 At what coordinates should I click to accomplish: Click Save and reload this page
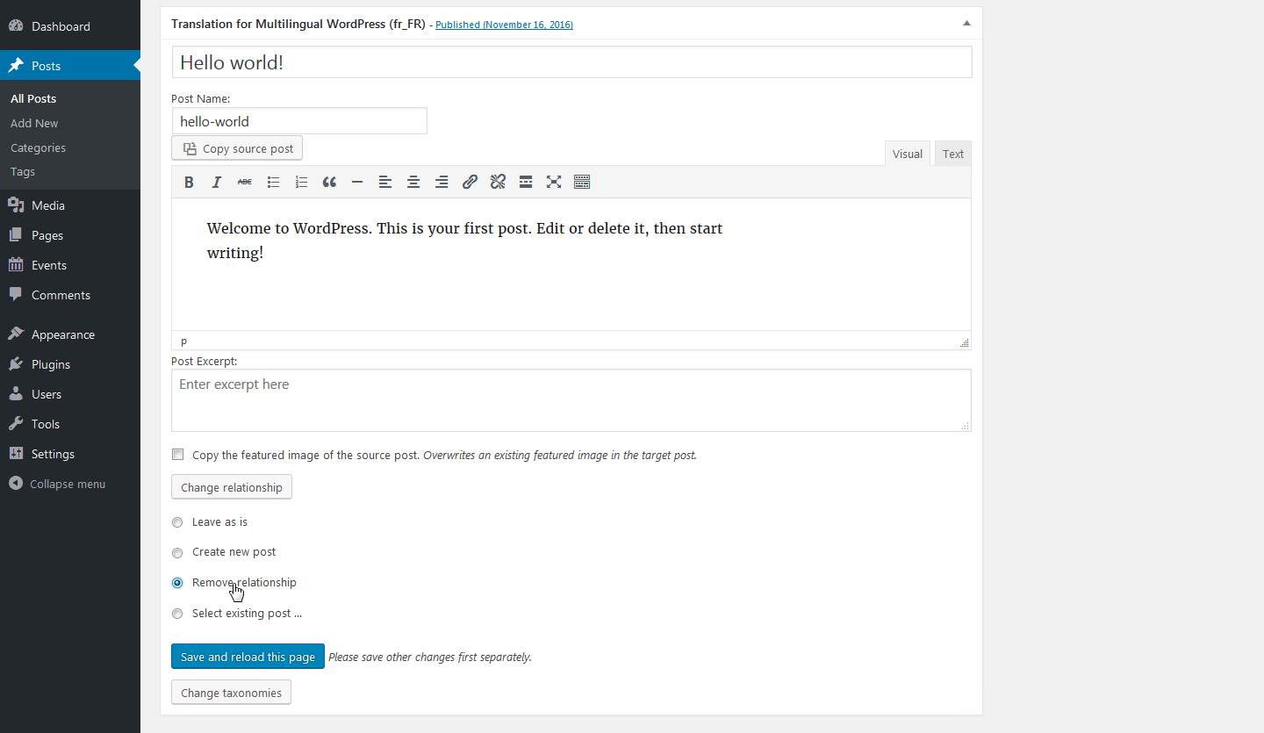248,657
